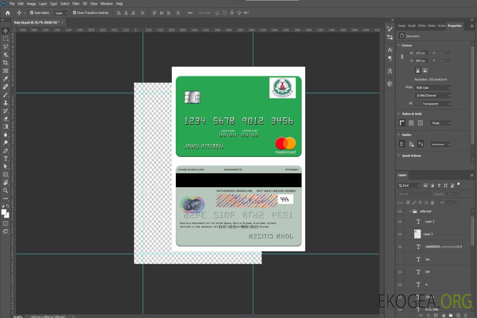477x318 pixels.
Task: Select the Blur tool
Action: 5,135
